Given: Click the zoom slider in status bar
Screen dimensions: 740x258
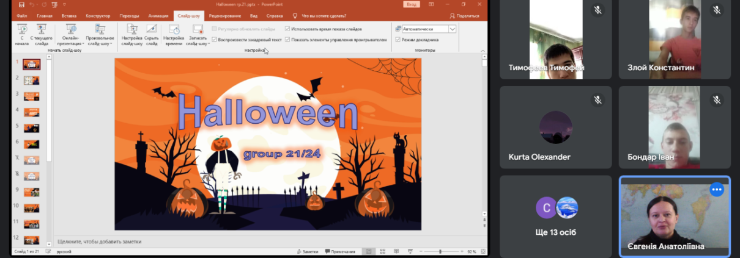Looking at the screenshot, I should pyautogui.click(x=440, y=251).
